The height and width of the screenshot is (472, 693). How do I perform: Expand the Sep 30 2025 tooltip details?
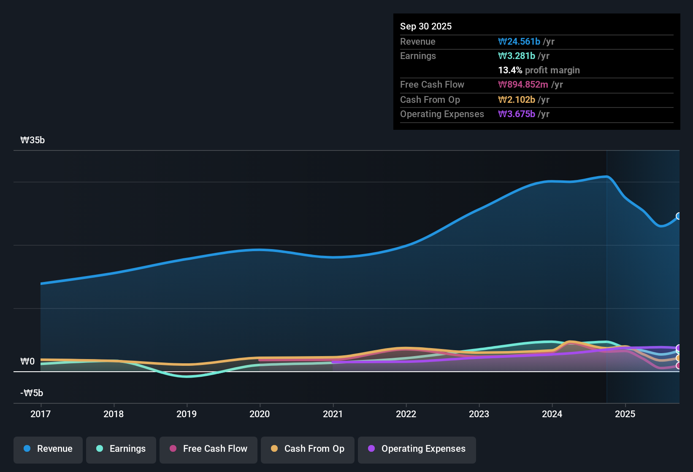click(x=426, y=26)
